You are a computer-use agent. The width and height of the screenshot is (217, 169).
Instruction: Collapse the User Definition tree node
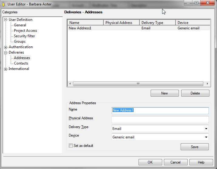pos(5,20)
